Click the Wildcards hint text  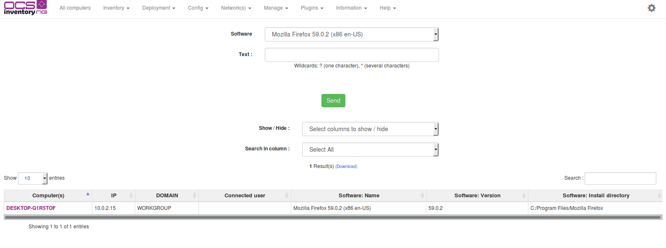[352, 66]
